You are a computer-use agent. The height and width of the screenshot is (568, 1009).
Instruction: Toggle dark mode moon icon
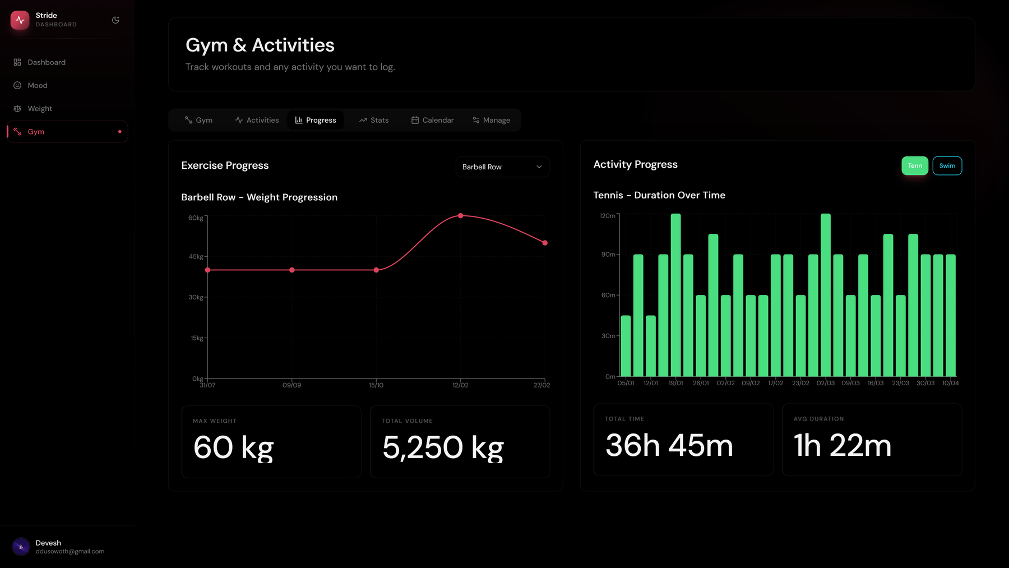click(115, 20)
